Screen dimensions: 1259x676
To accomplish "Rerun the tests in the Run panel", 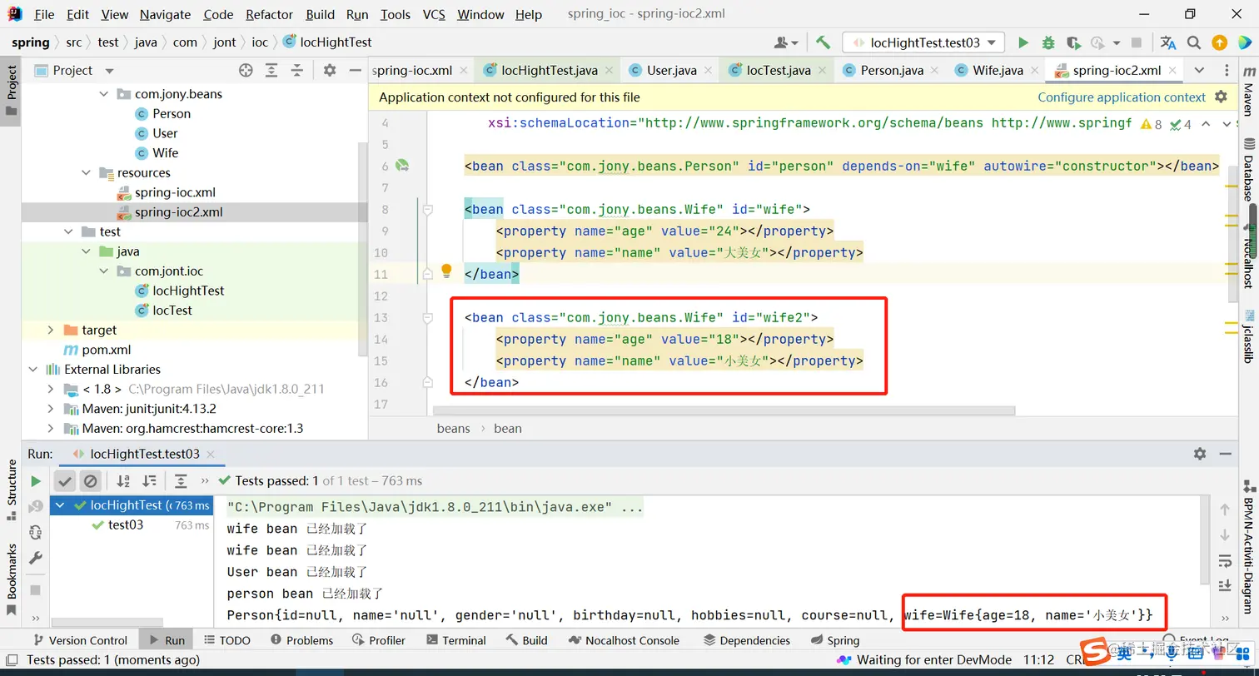I will point(36,481).
